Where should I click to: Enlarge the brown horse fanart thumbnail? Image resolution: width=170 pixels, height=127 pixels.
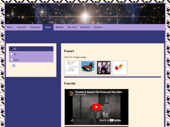pyautogui.click(x=88, y=68)
